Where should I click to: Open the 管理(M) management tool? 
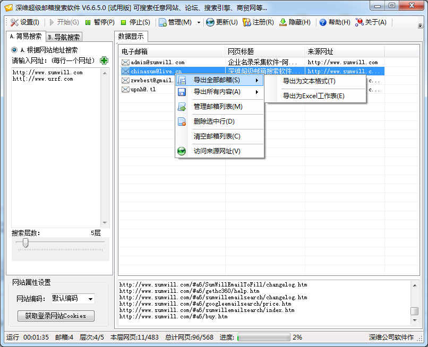(176, 22)
